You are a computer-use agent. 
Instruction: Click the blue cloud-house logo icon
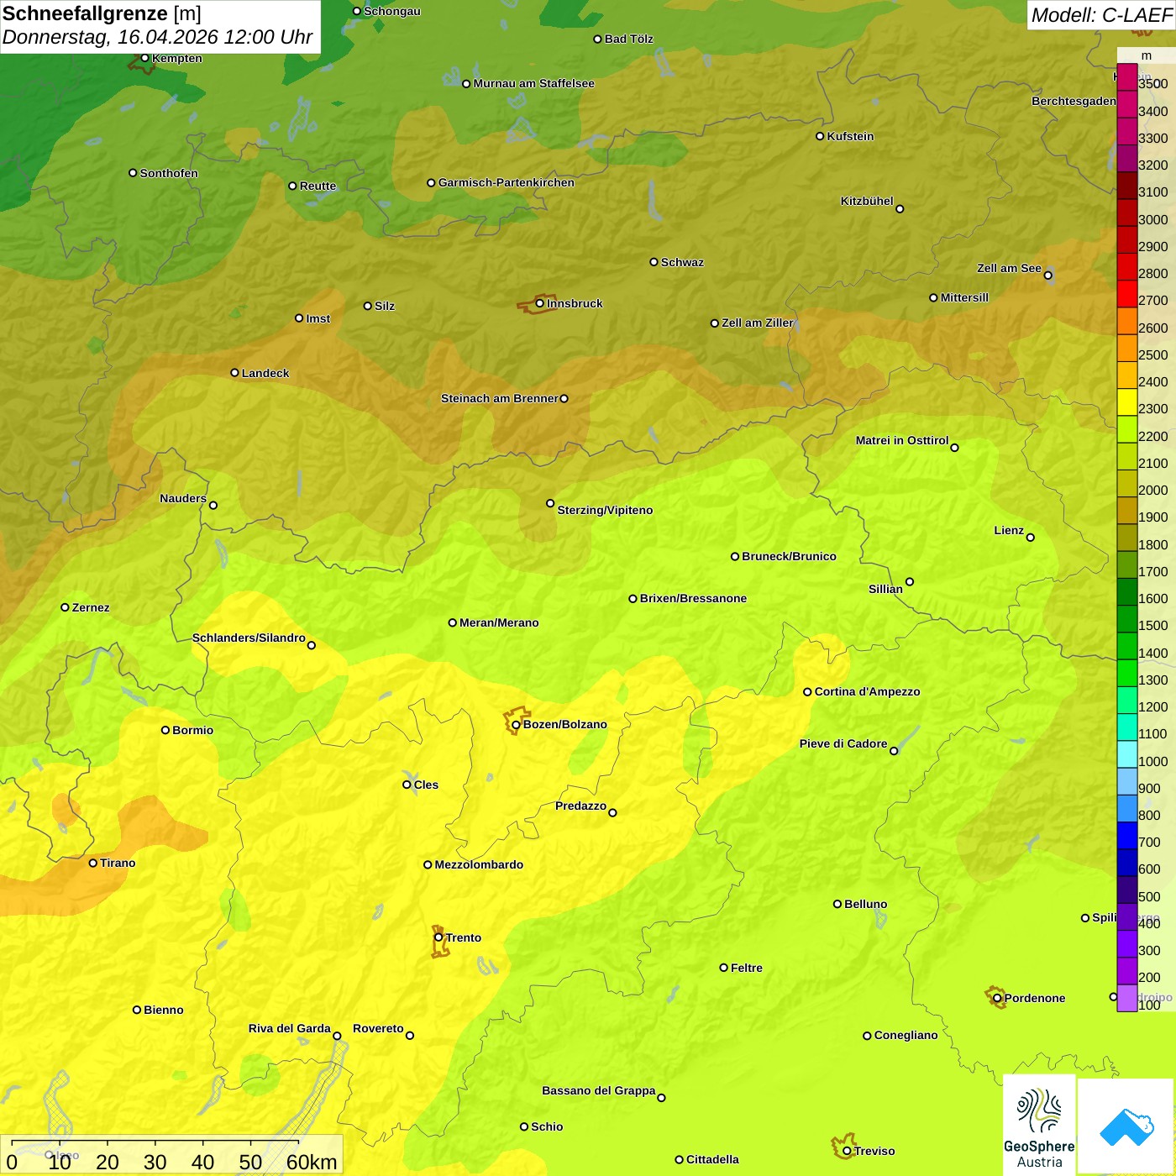point(1126,1126)
